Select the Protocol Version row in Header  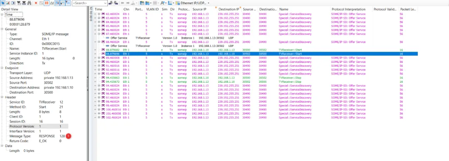click(38, 126)
